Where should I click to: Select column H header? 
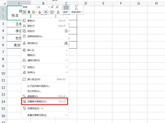click(156, 4)
